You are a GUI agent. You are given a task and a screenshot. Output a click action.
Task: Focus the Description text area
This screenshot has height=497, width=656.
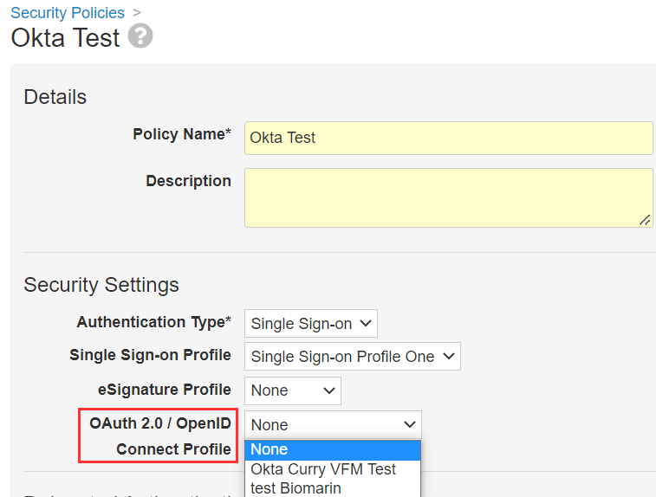(x=448, y=197)
